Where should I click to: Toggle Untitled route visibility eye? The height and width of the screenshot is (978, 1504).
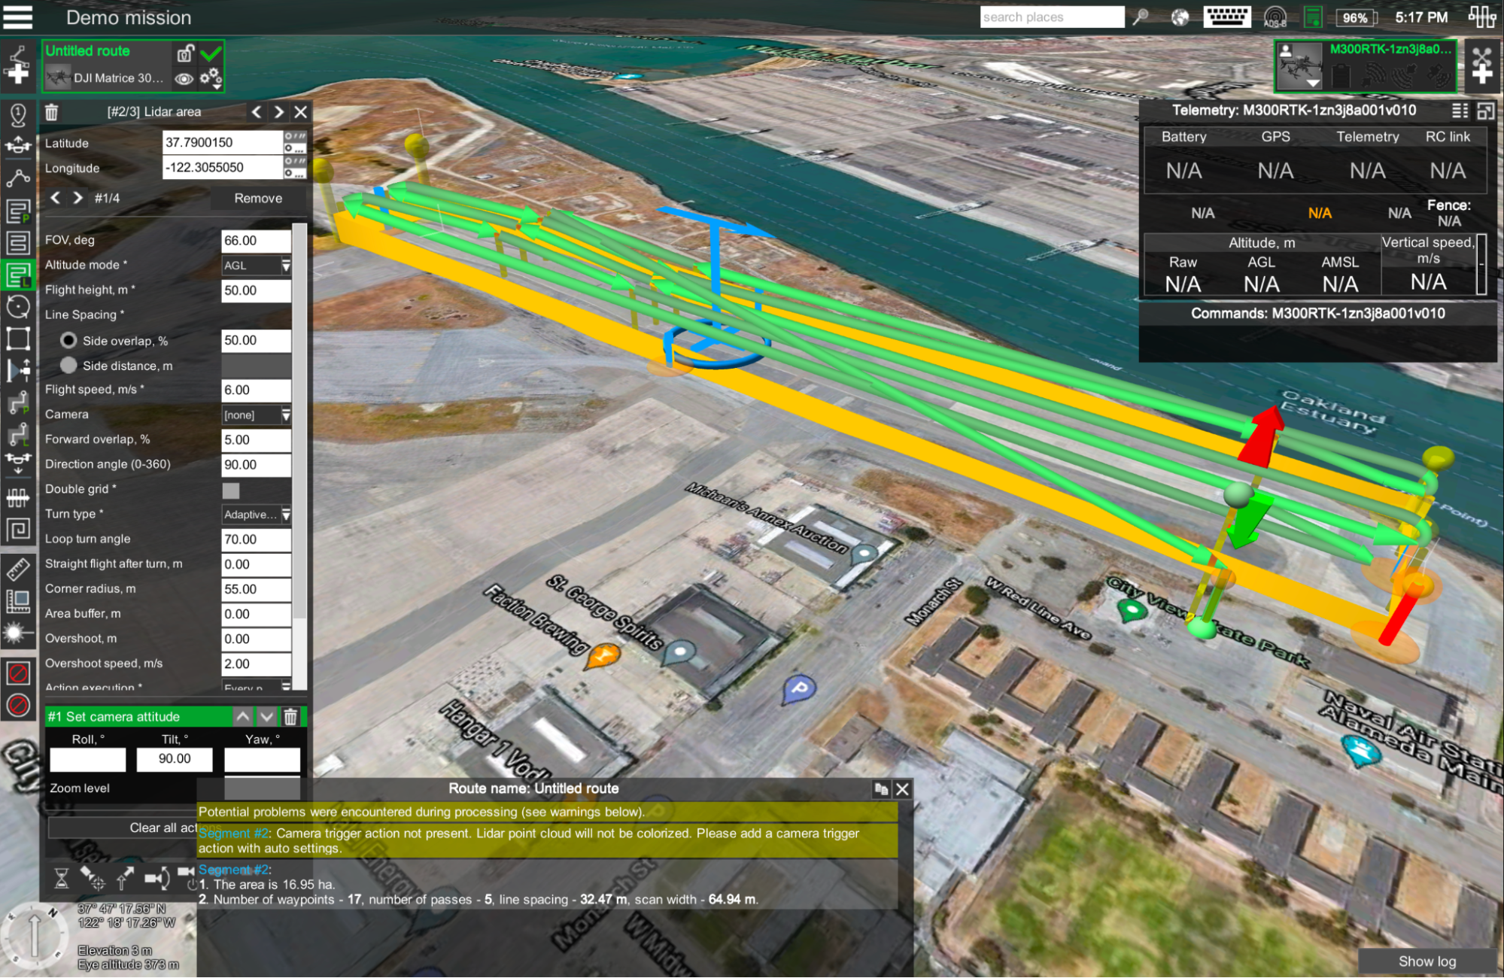tap(184, 78)
